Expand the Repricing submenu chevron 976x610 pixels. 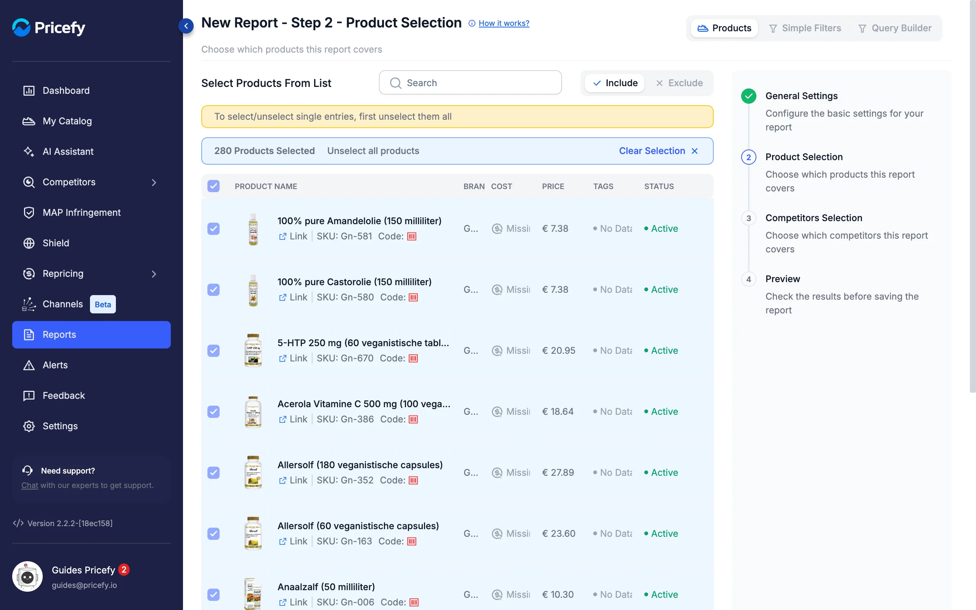(x=154, y=274)
